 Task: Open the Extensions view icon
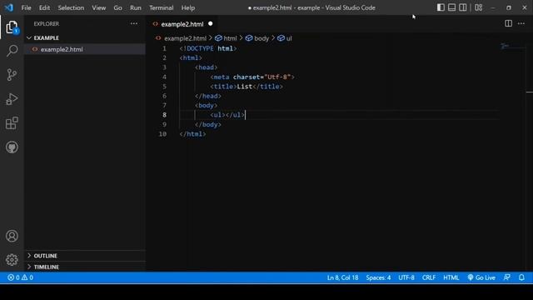point(12,123)
